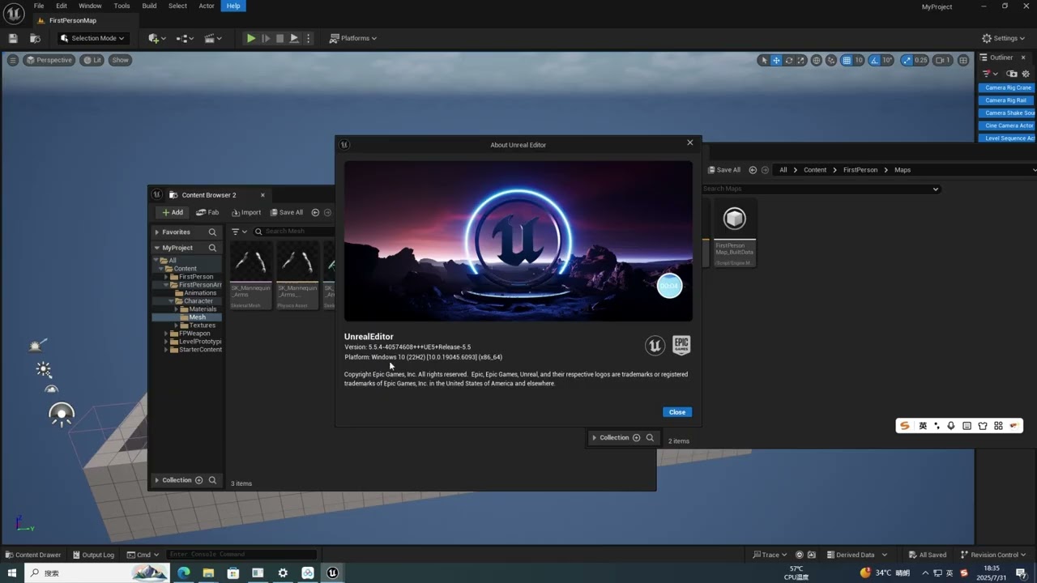Open Fab in Content Browser 2
1037x583 pixels.
tap(207, 212)
